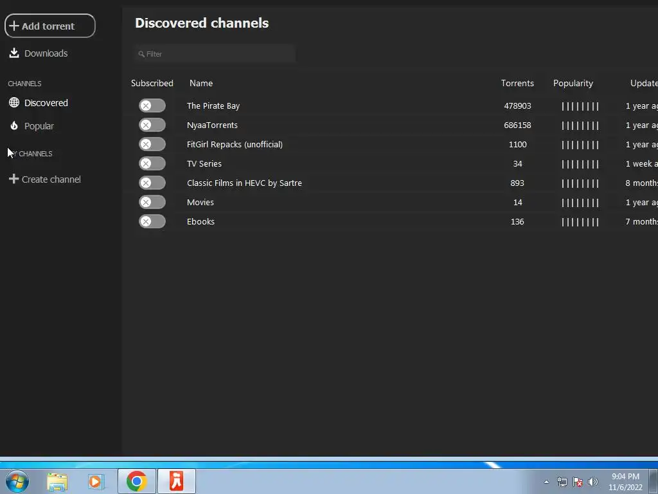Click the TV Series popularity bars
658x494 pixels.
tap(580, 164)
